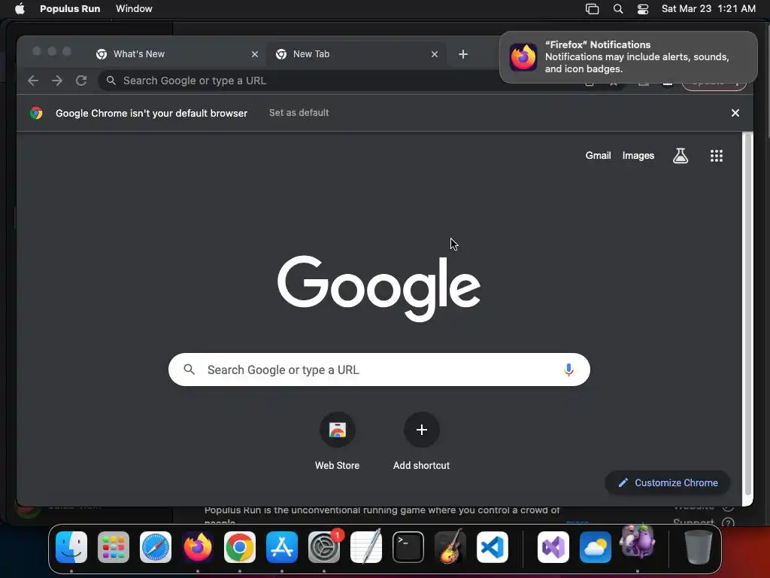Open the Apple menu

click(x=20, y=9)
